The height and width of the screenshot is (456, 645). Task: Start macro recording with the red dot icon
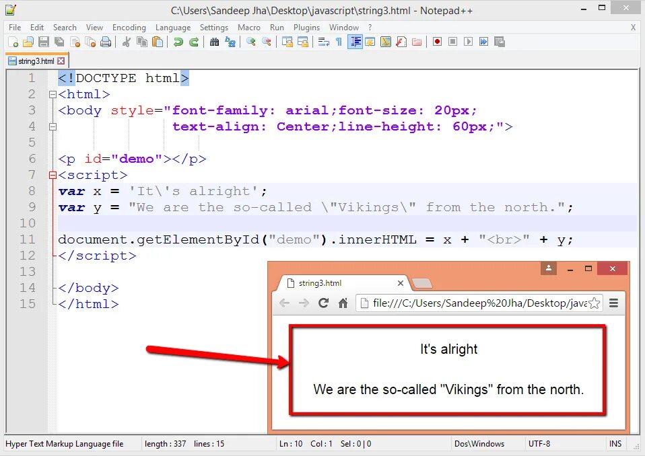click(x=437, y=42)
